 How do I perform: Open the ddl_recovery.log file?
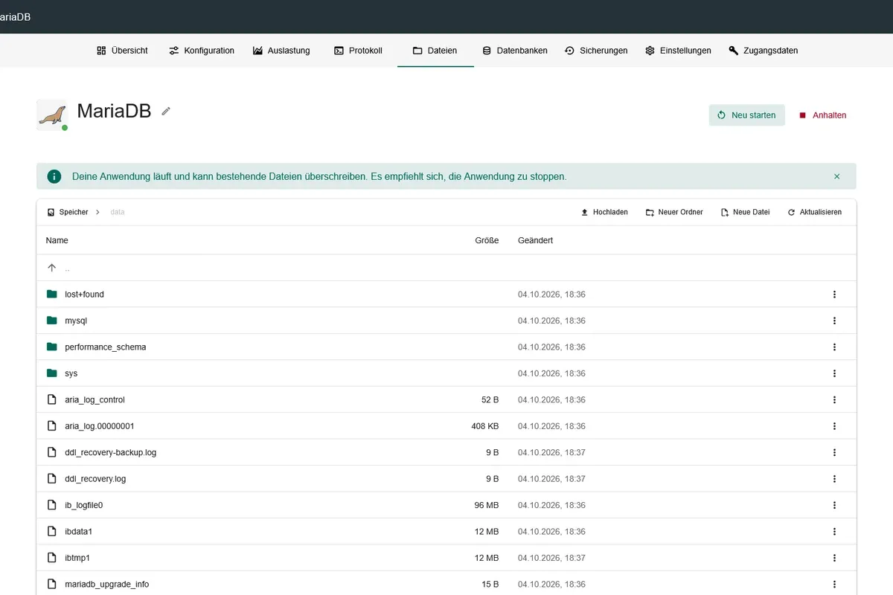(x=95, y=479)
